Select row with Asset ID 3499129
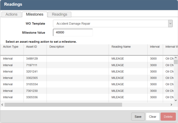 tap(32, 58)
